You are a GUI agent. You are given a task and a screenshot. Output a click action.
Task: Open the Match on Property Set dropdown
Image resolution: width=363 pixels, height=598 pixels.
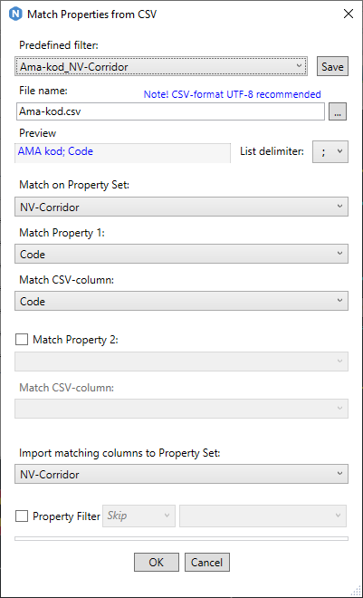coord(181,207)
